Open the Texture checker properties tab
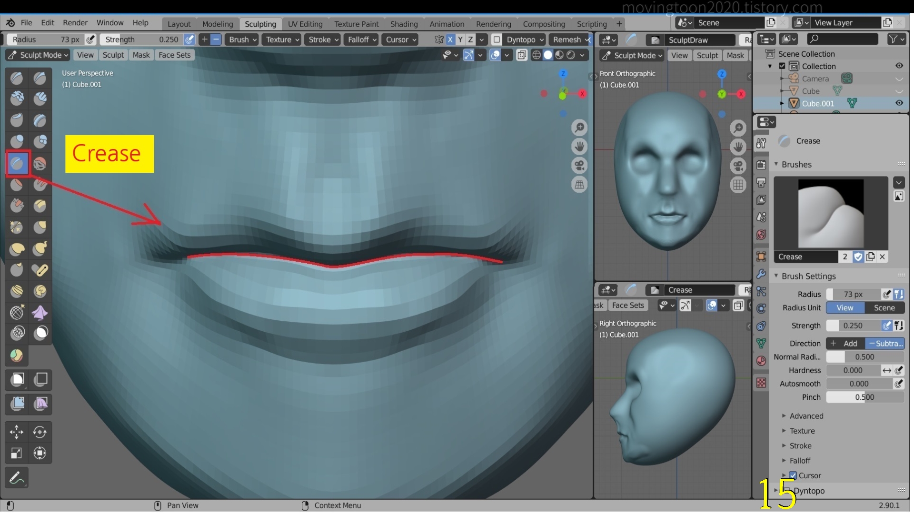914x514 pixels. (761, 383)
